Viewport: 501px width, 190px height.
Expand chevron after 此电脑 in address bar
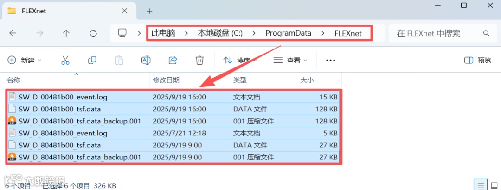click(x=186, y=33)
